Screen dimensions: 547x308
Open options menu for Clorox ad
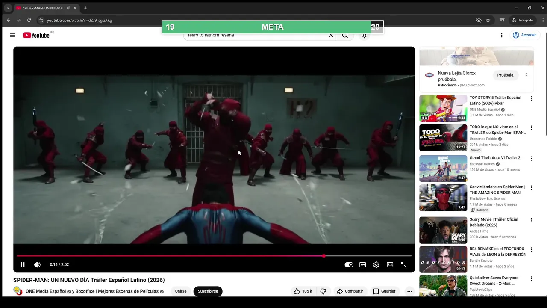[526, 75]
